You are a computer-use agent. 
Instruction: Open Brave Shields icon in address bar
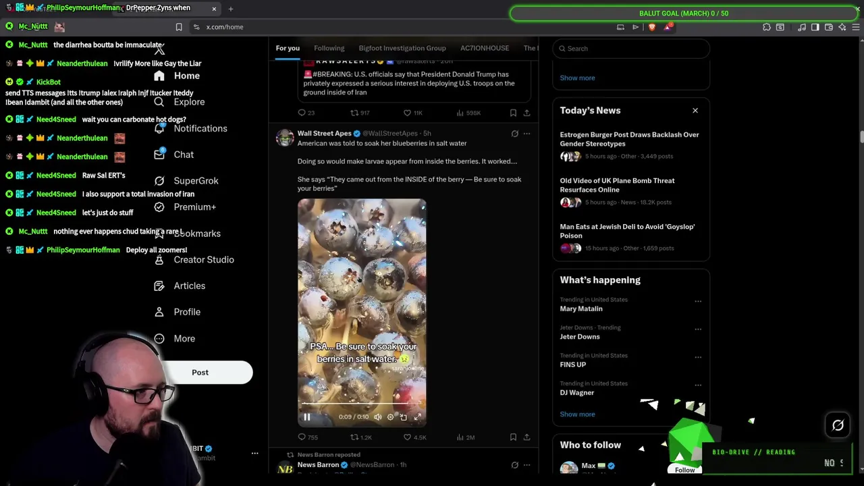click(x=652, y=27)
